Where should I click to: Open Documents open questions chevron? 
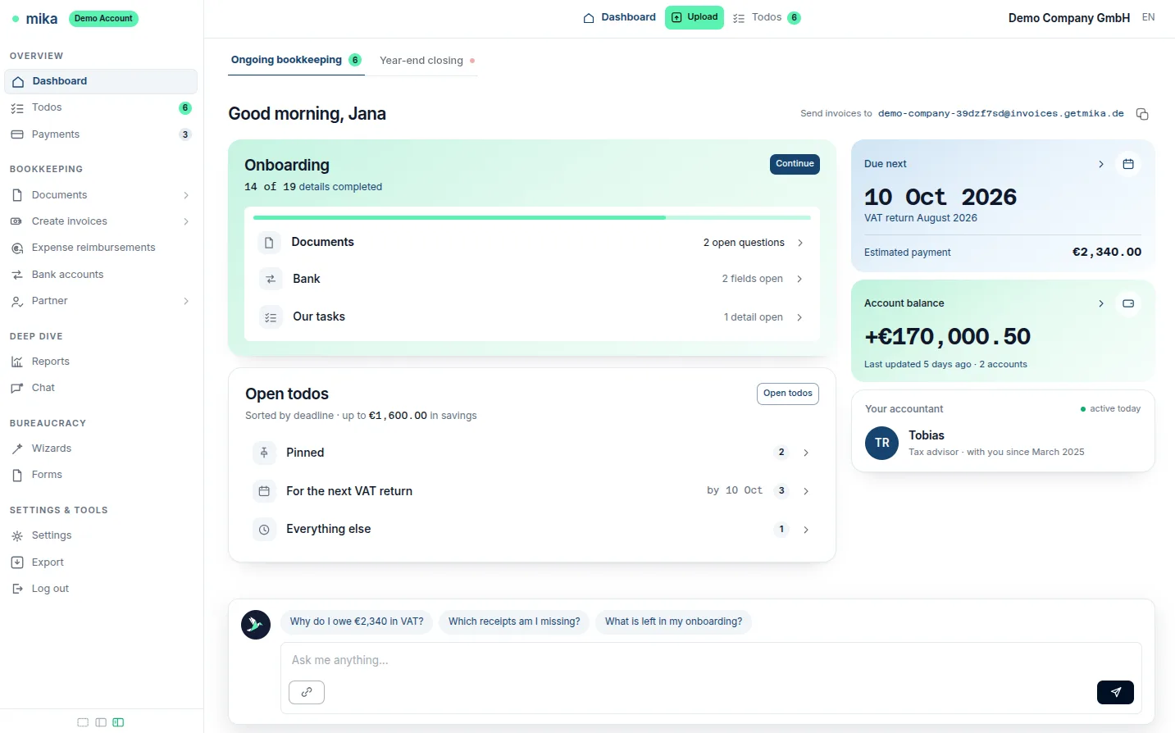[800, 243]
